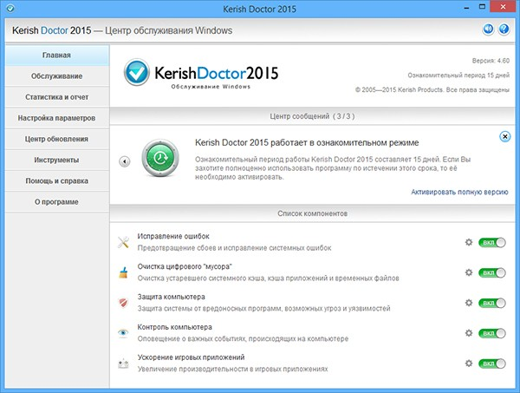Screen dimensions: 520x393
Task: Click the sound icon in header
Action: (488, 29)
